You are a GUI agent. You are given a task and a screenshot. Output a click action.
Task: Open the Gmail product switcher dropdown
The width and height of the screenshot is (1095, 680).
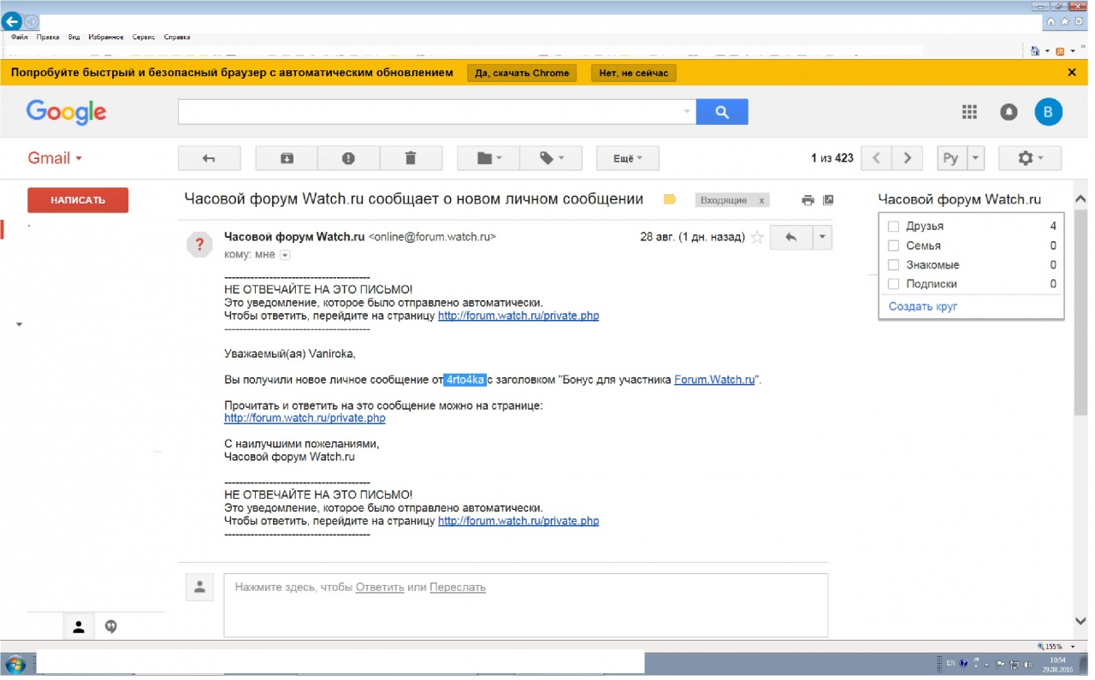tap(55, 158)
